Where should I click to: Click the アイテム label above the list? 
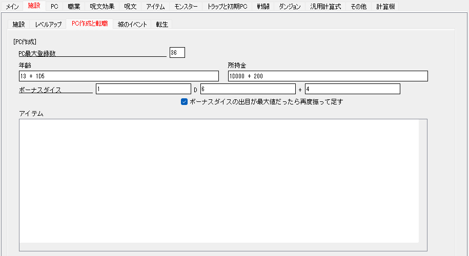click(31, 114)
